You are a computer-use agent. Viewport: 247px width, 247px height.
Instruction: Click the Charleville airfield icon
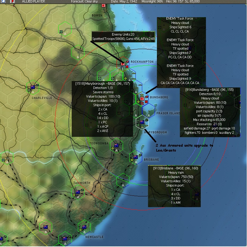(x=37, y=85)
